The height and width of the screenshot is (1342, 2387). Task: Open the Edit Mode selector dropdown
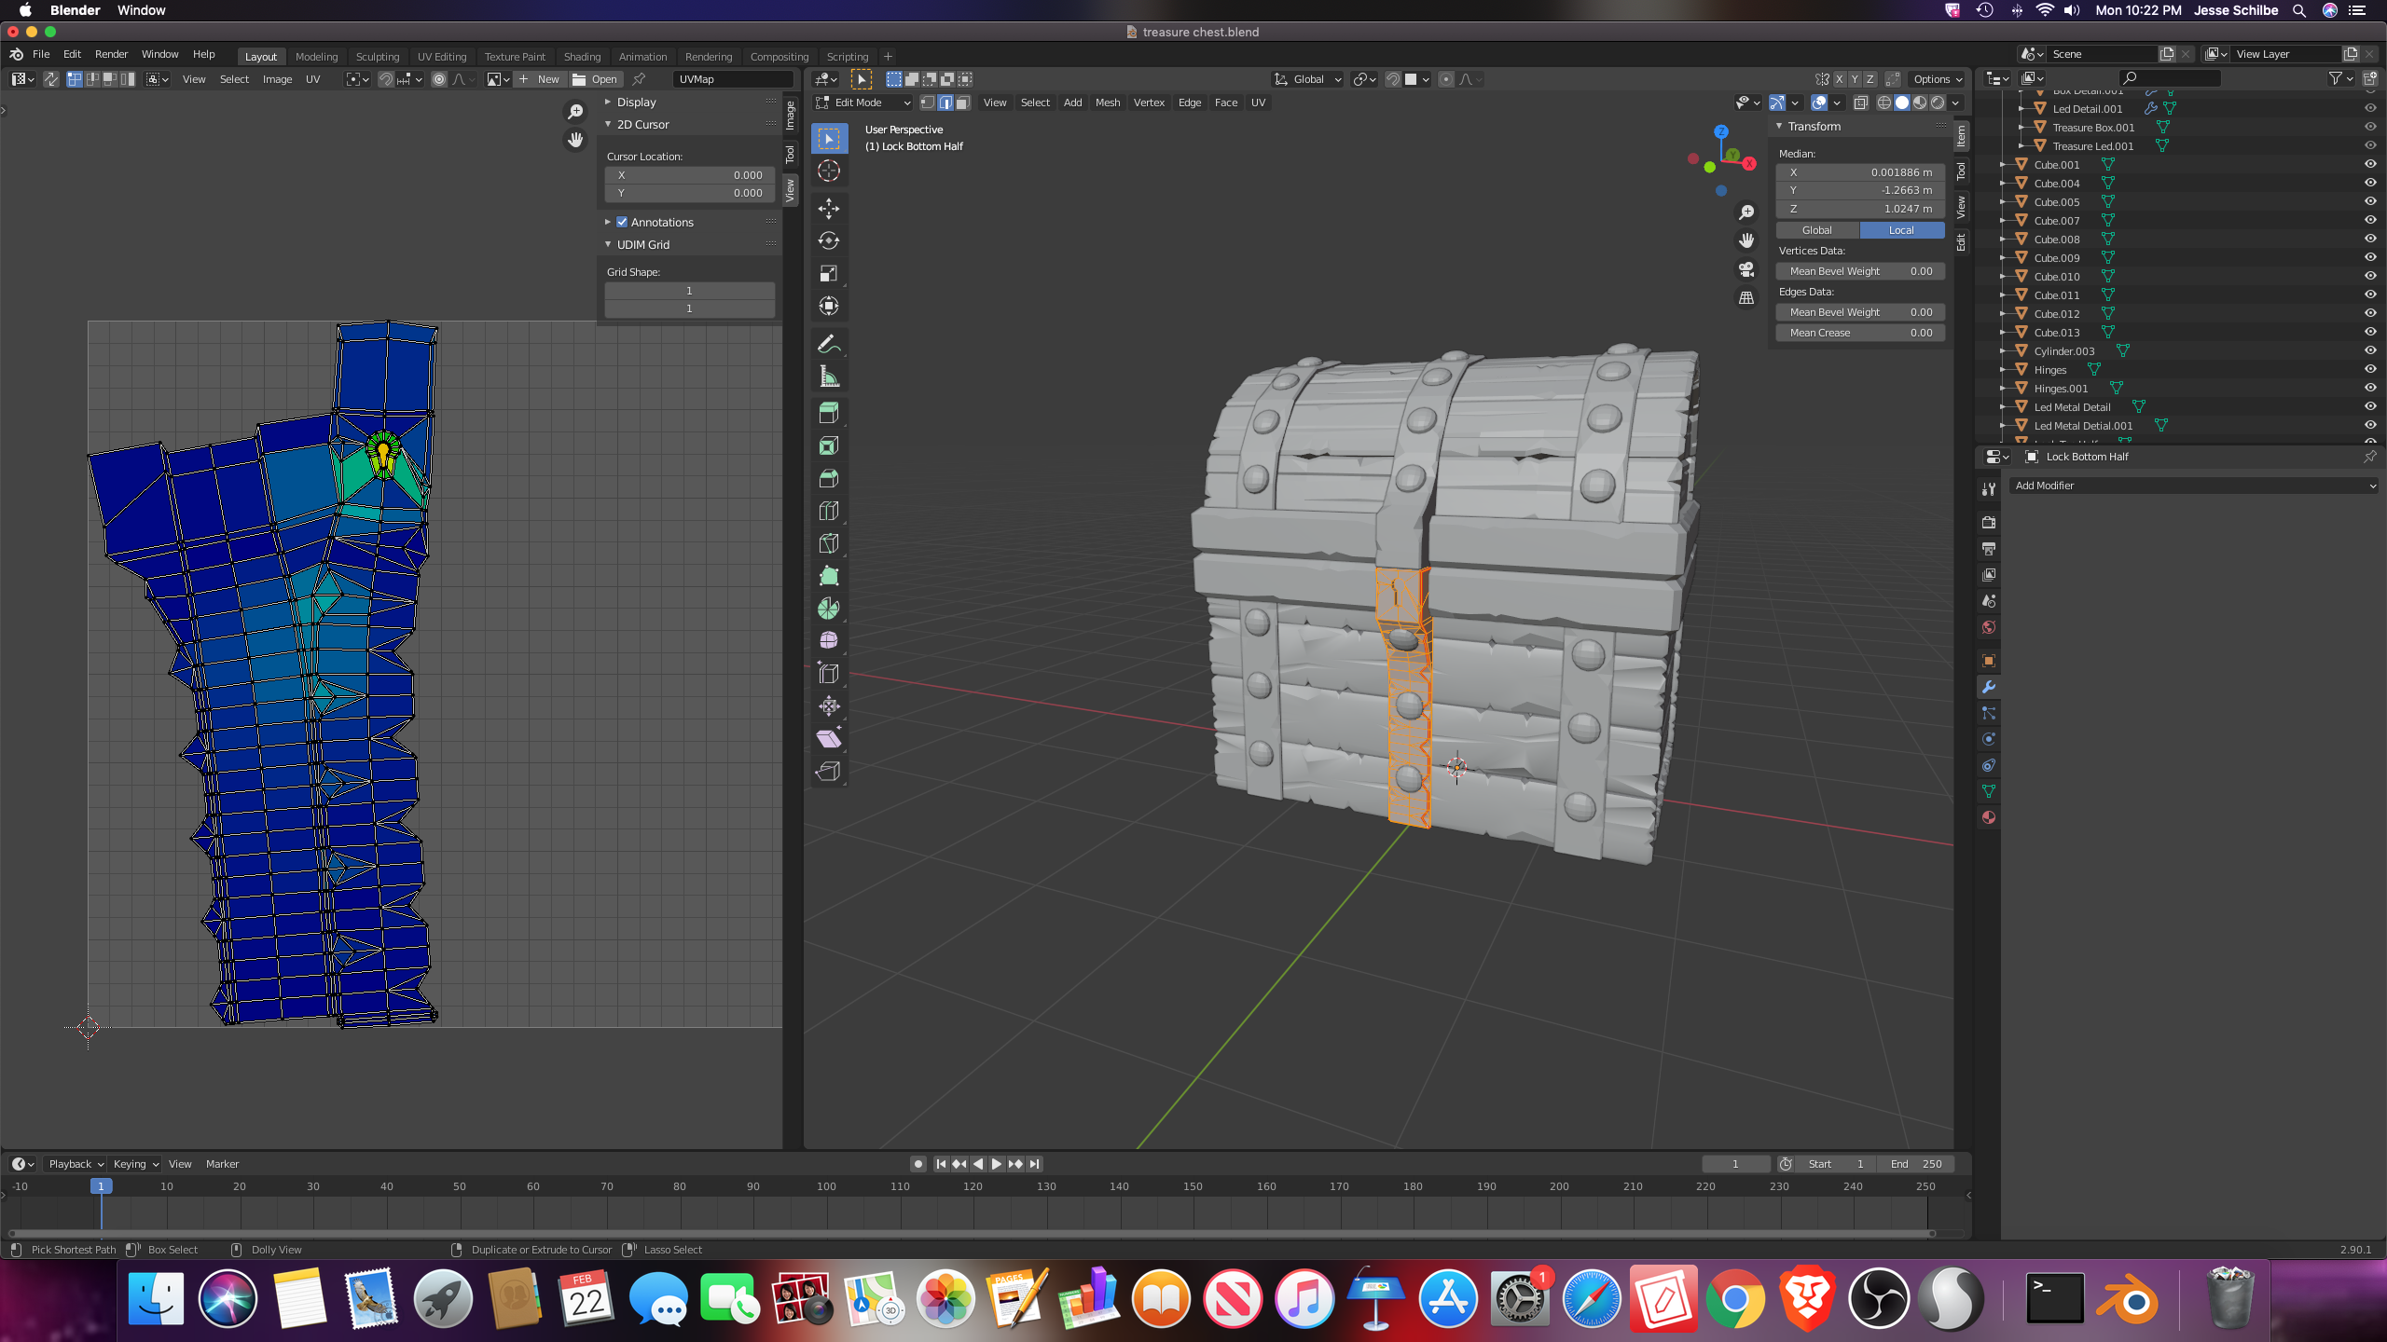coord(863,103)
